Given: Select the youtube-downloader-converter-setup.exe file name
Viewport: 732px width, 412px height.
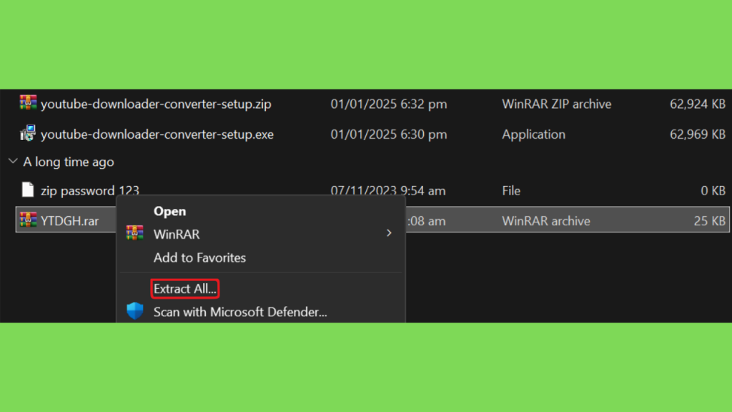Looking at the screenshot, I should [157, 134].
